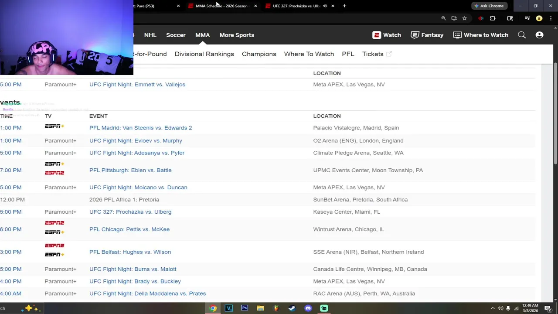Open Discord from the taskbar
This screenshot has width=558, height=314.
[x=308, y=308]
